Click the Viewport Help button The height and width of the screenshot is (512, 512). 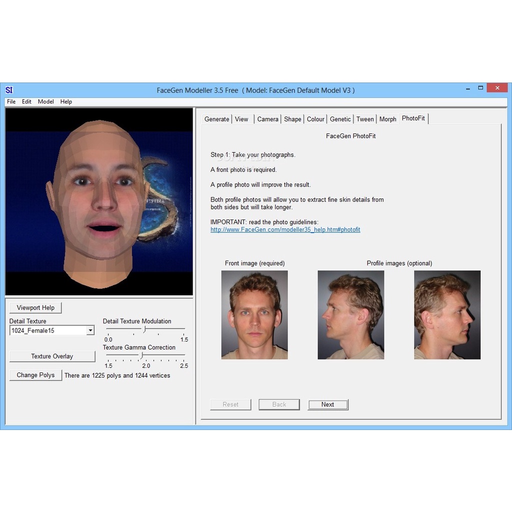pyautogui.click(x=35, y=307)
